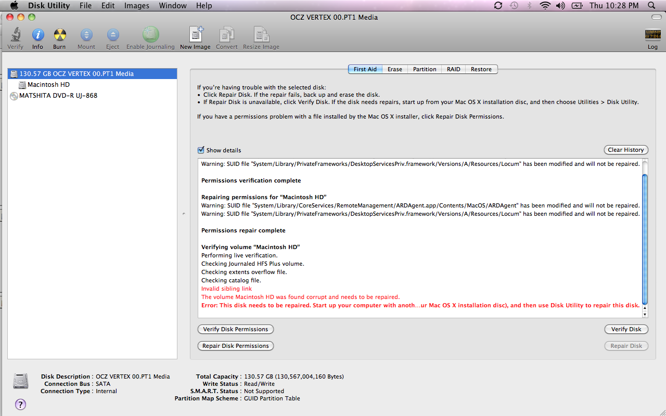Click 'Checking catalog file.' log line
This screenshot has width=666, height=416.
coord(231,280)
